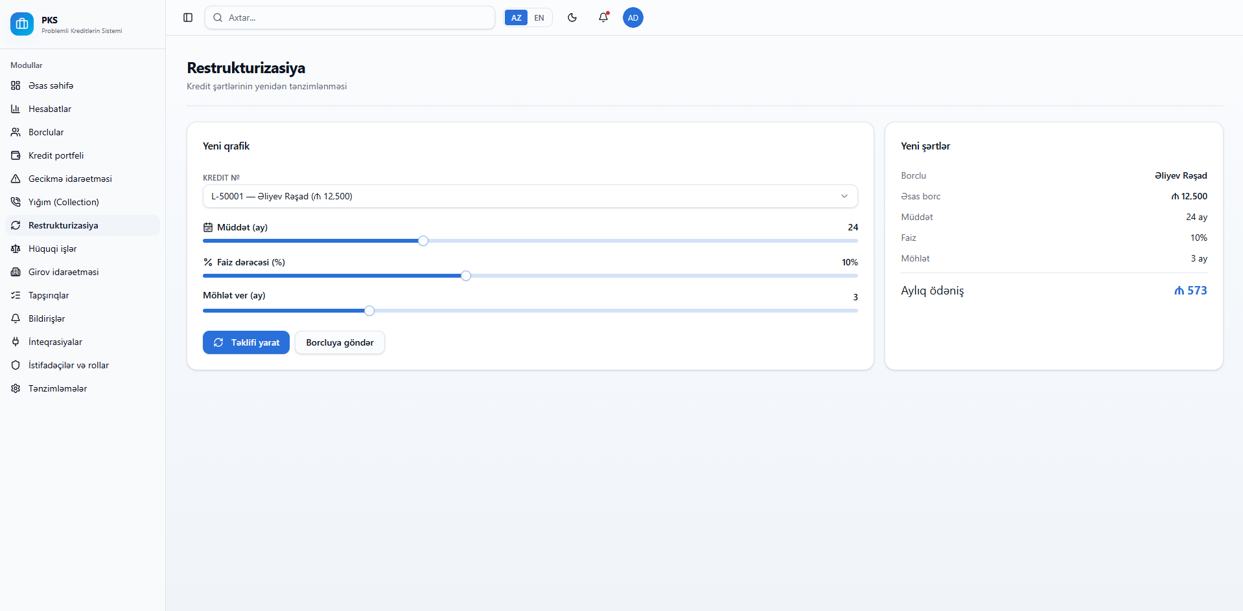Go to Borclular page
The height and width of the screenshot is (611, 1243).
(82, 132)
